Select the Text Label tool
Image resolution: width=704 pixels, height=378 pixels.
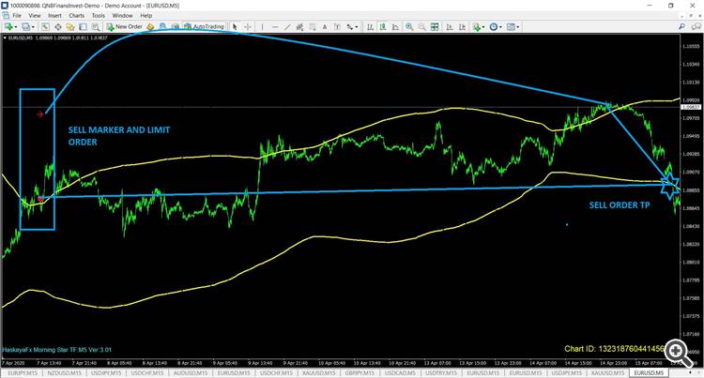(x=337, y=27)
